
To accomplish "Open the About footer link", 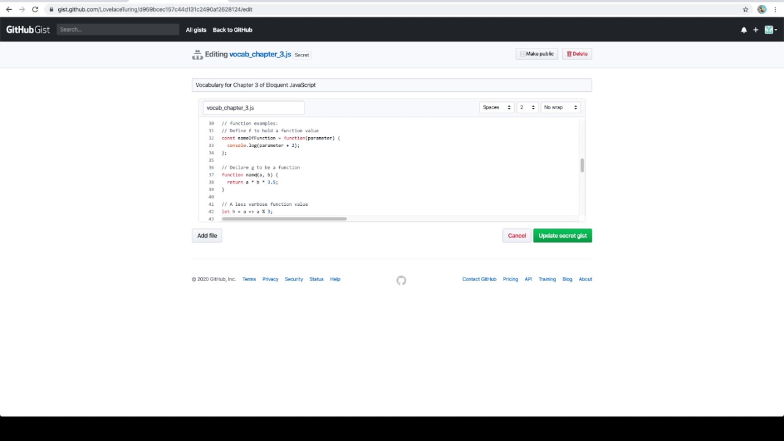I will 586,279.
